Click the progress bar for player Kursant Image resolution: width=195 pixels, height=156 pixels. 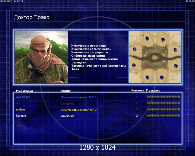(x=163, y=116)
